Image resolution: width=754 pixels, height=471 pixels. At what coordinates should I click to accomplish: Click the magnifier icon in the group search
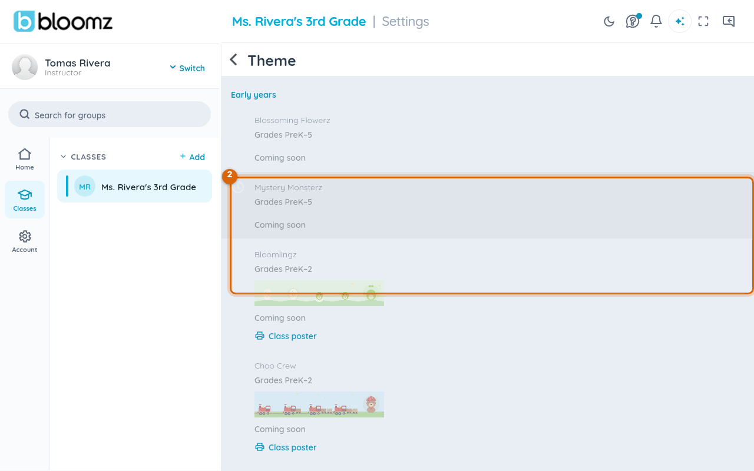click(25, 114)
